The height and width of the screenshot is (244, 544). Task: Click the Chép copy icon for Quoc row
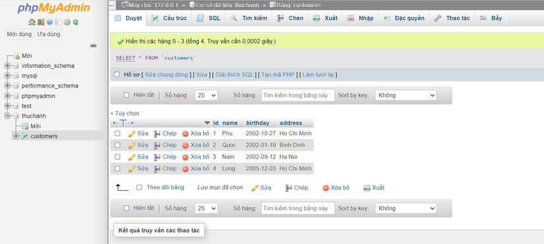157,145
